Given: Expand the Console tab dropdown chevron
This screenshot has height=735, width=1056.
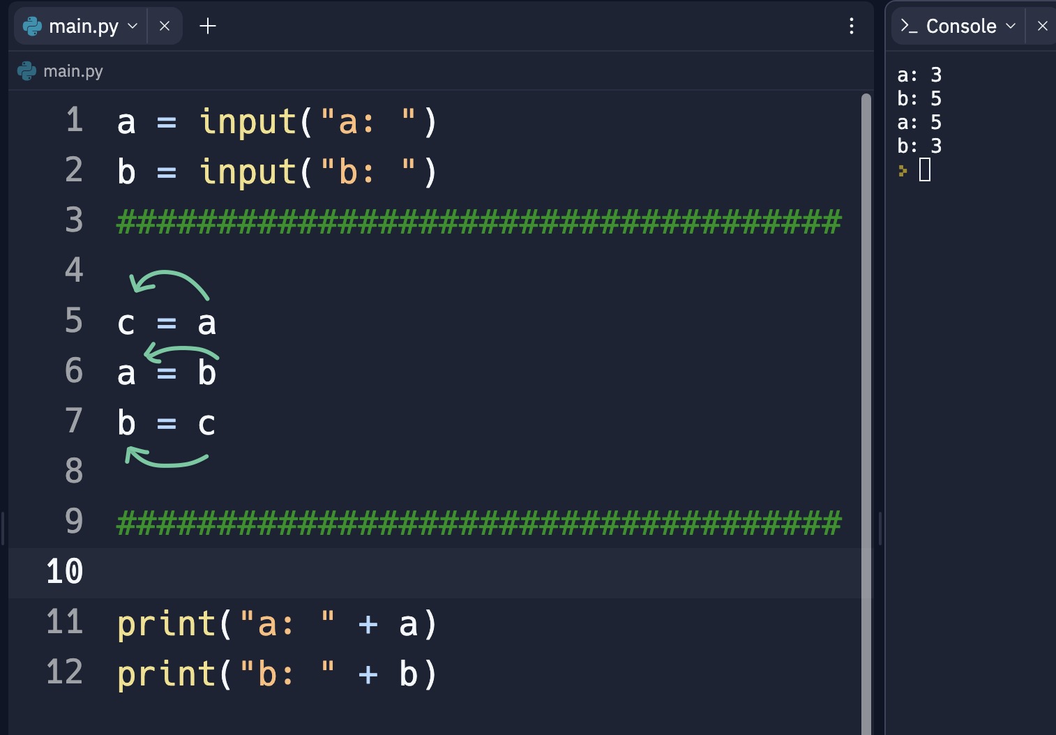Looking at the screenshot, I should pos(1010,26).
